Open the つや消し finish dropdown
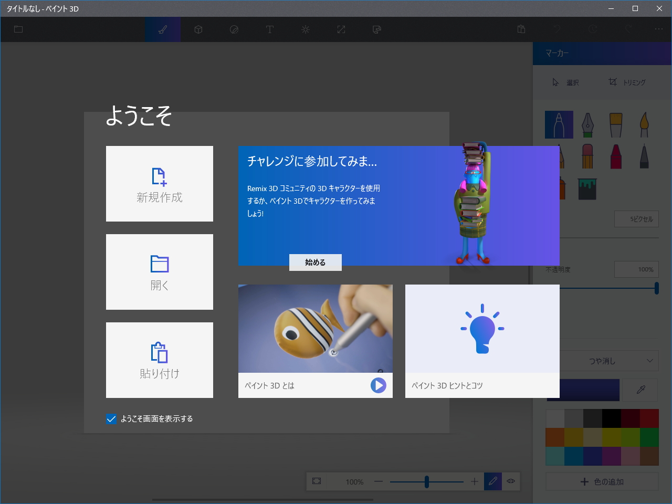 (x=602, y=361)
